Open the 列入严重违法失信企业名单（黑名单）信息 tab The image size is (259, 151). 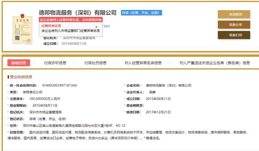pos(214,63)
